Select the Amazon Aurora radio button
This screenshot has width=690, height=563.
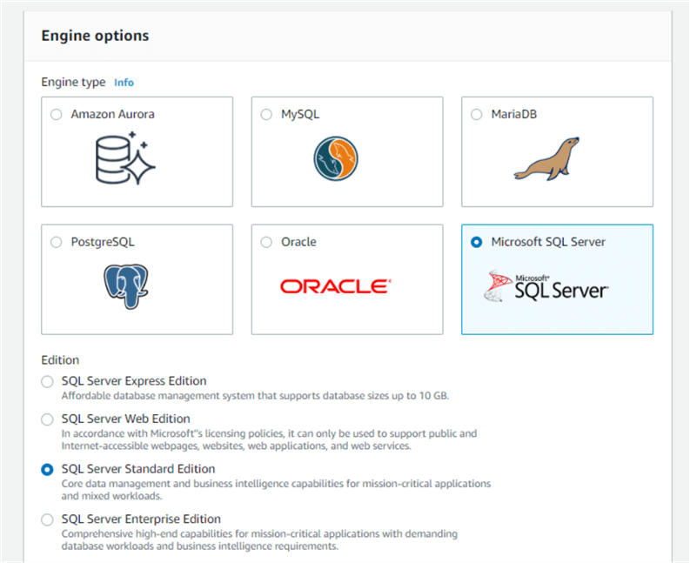click(x=57, y=114)
